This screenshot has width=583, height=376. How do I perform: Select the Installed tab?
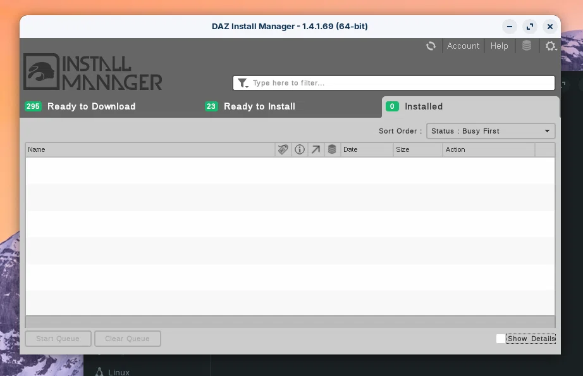point(470,106)
